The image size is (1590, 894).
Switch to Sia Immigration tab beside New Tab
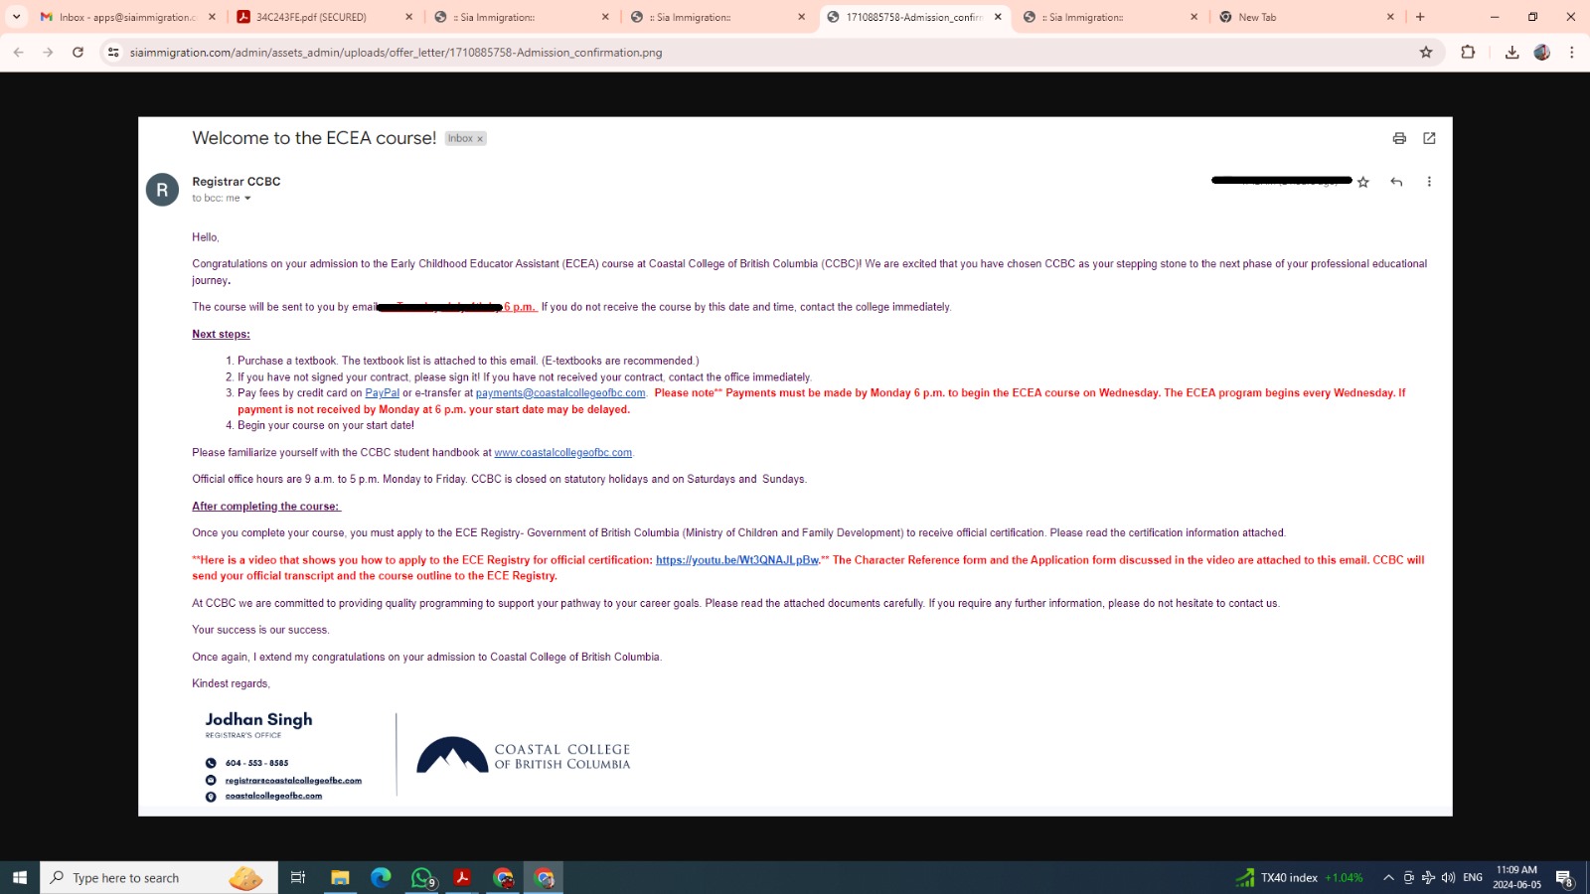click(x=1110, y=17)
